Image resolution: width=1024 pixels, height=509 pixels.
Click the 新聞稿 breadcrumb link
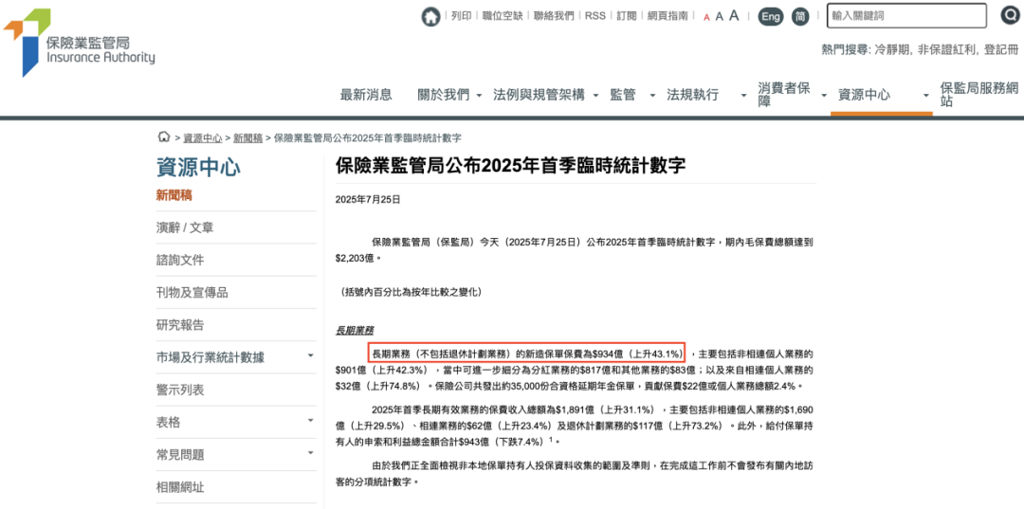(247, 138)
